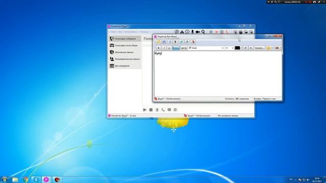Click the Pamela icon in taskbar

coord(46,179)
